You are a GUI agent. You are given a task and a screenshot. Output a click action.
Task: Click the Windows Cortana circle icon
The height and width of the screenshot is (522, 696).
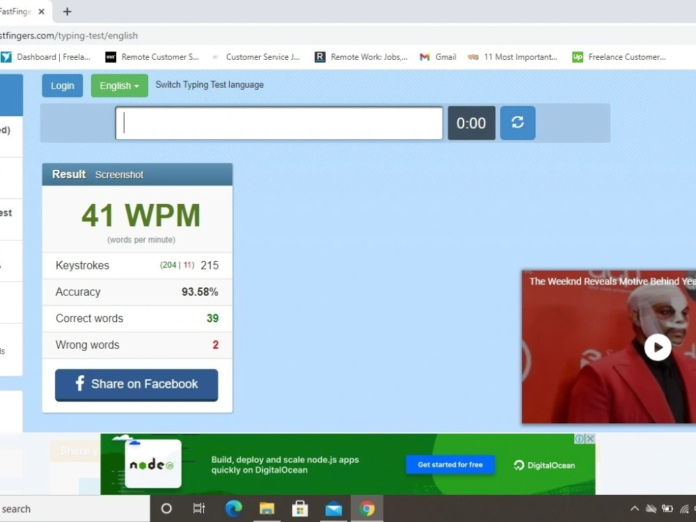point(166,509)
